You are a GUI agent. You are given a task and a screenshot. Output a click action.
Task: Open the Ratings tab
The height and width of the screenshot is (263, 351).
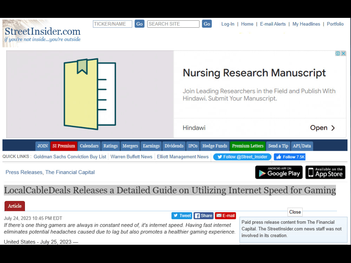(x=110, y=146)
